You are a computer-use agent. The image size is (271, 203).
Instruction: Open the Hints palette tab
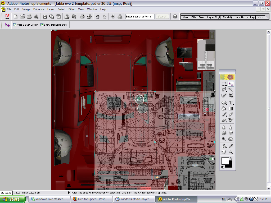(261, 17)
